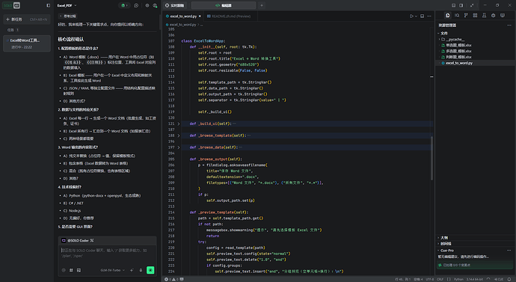Click the microphone voice input icon
Viewport: 516px width, 282px height.
click(x=141, y=270)
